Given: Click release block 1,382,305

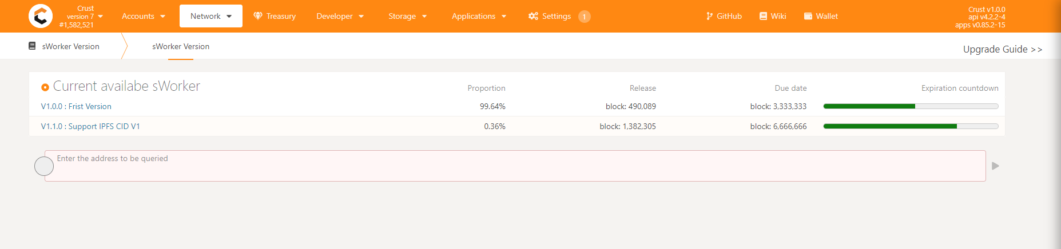Looking at the screenshot, I should pos(628,126).
